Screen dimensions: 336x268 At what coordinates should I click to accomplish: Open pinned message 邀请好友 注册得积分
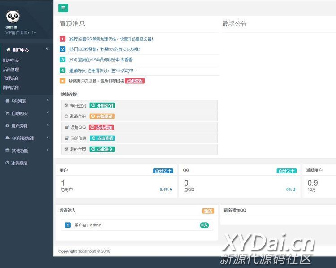(103, 70)
